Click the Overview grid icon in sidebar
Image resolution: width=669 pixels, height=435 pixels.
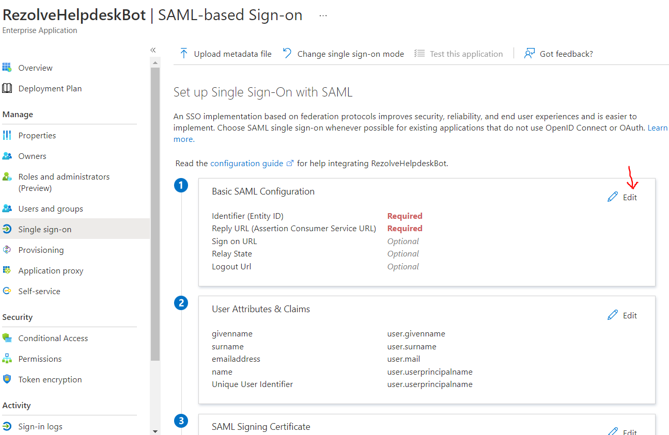pos(7,68)
